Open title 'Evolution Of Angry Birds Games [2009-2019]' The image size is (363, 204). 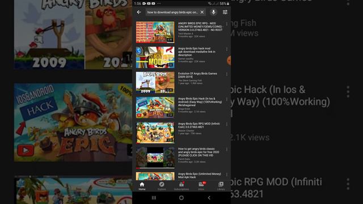[197, 75]
